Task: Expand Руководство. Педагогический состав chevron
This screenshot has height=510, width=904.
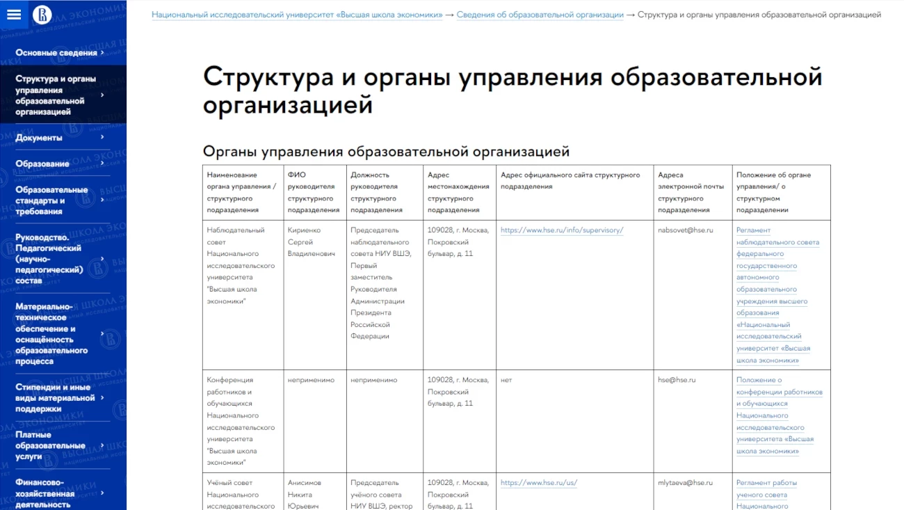Action: point(102,259)
